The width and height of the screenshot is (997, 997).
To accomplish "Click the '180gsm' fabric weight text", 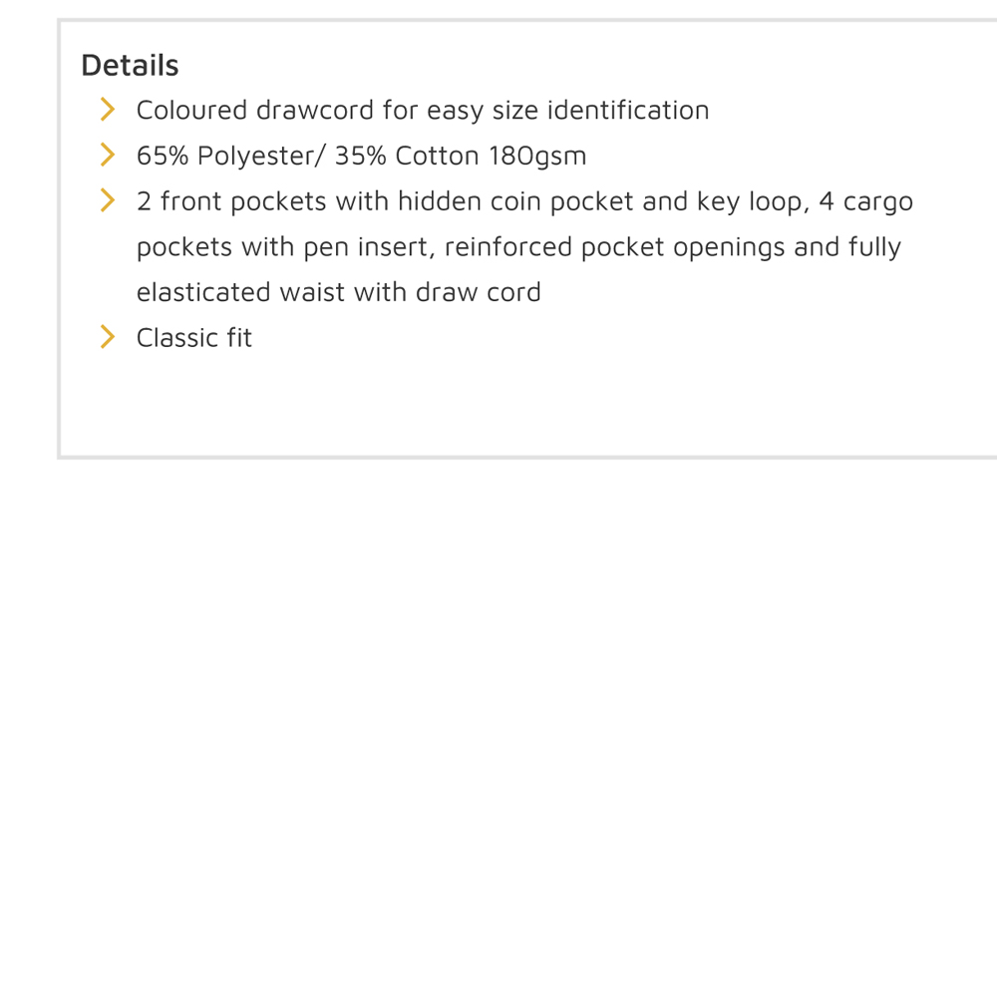I will pos(536,157).
